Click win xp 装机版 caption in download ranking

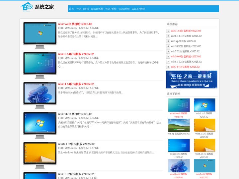(x=179, y=134)
